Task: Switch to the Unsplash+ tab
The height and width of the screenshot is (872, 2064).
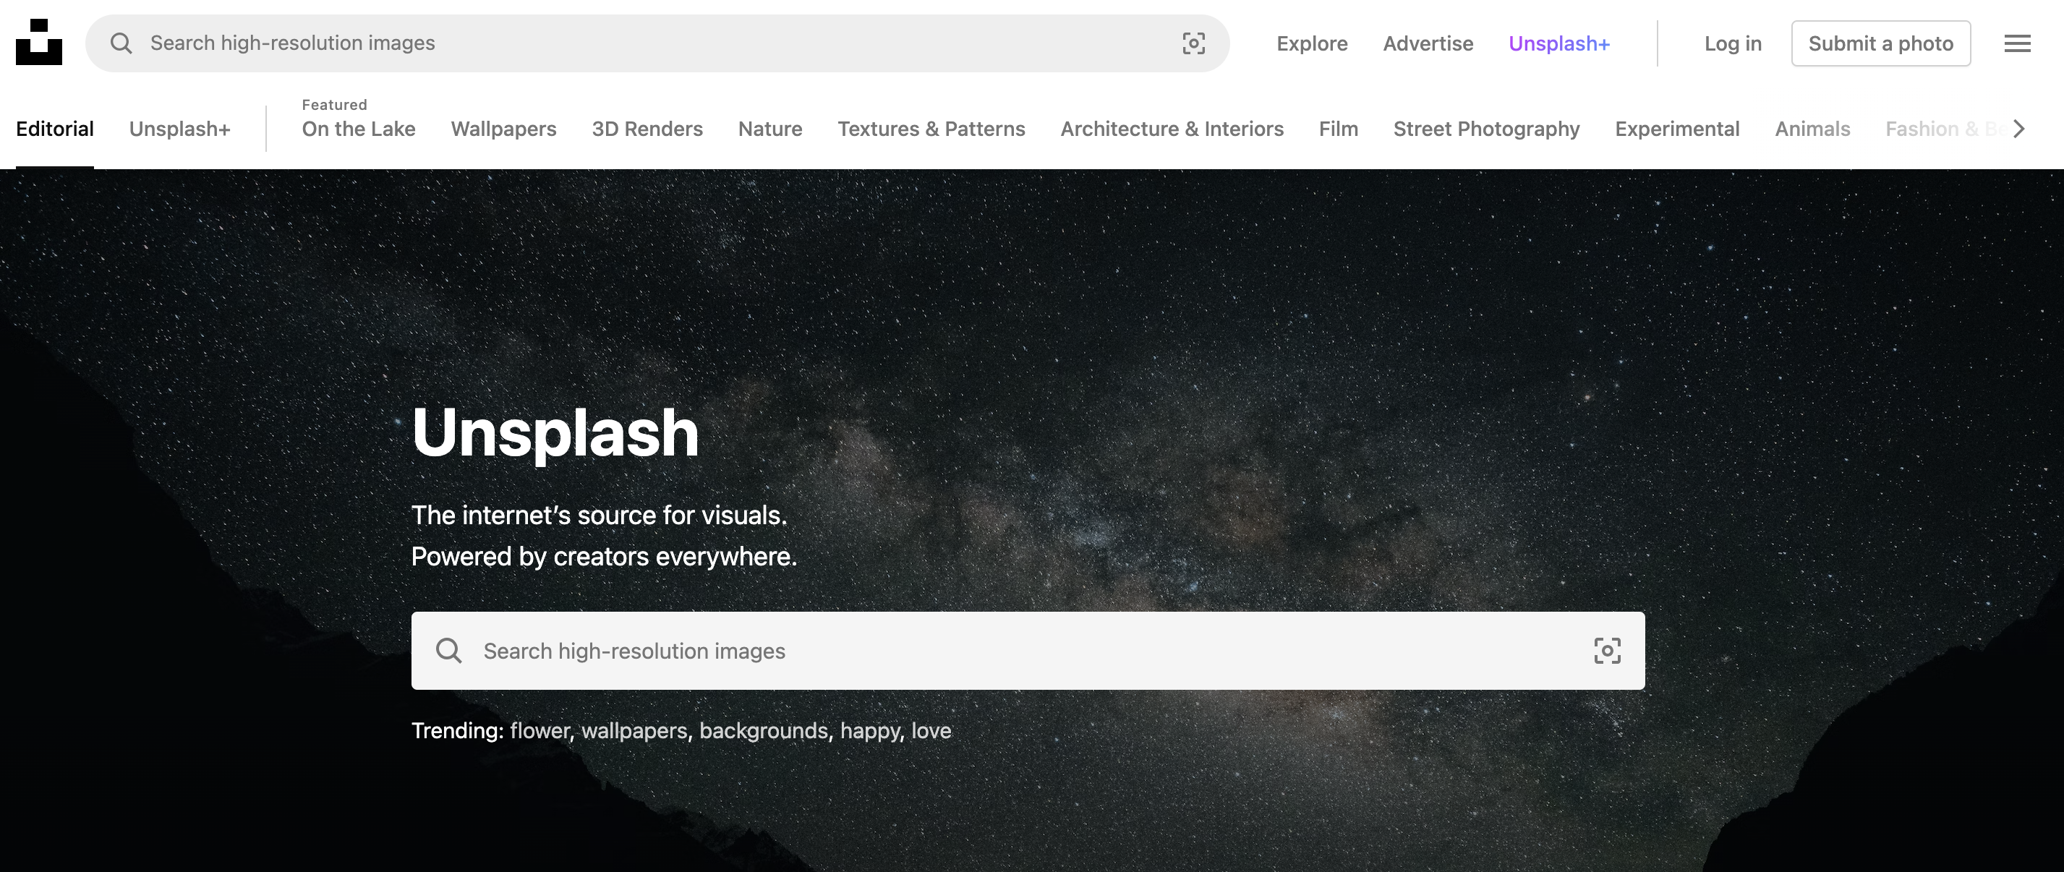Action: 179,129
